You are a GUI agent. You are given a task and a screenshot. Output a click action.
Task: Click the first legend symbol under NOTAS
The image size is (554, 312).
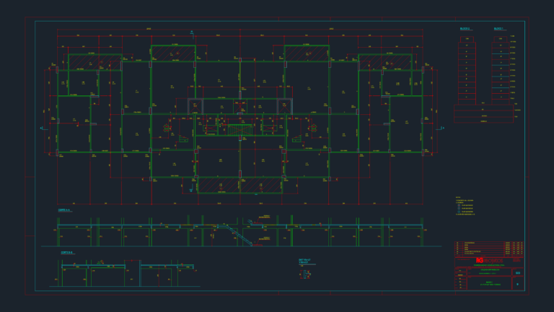pyautogui.click(x=459, y=205)
